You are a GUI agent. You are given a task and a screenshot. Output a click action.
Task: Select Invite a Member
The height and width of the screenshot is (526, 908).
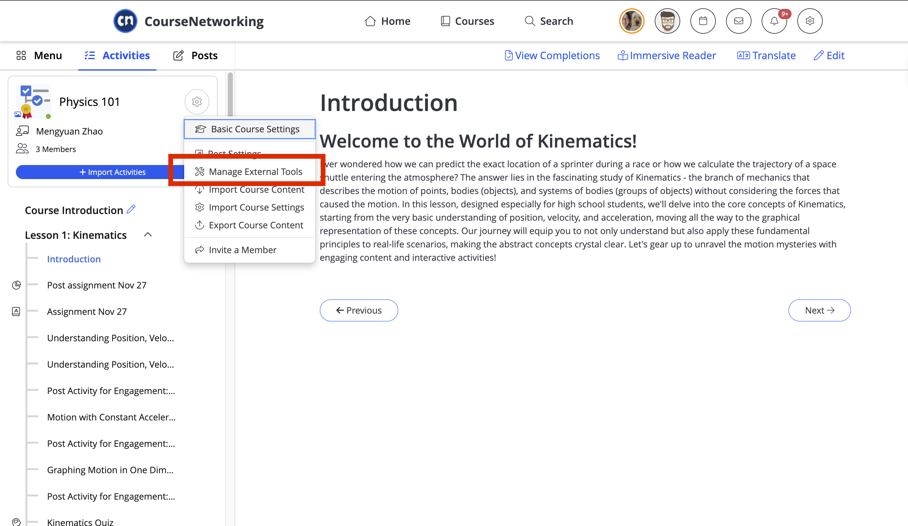250,250
